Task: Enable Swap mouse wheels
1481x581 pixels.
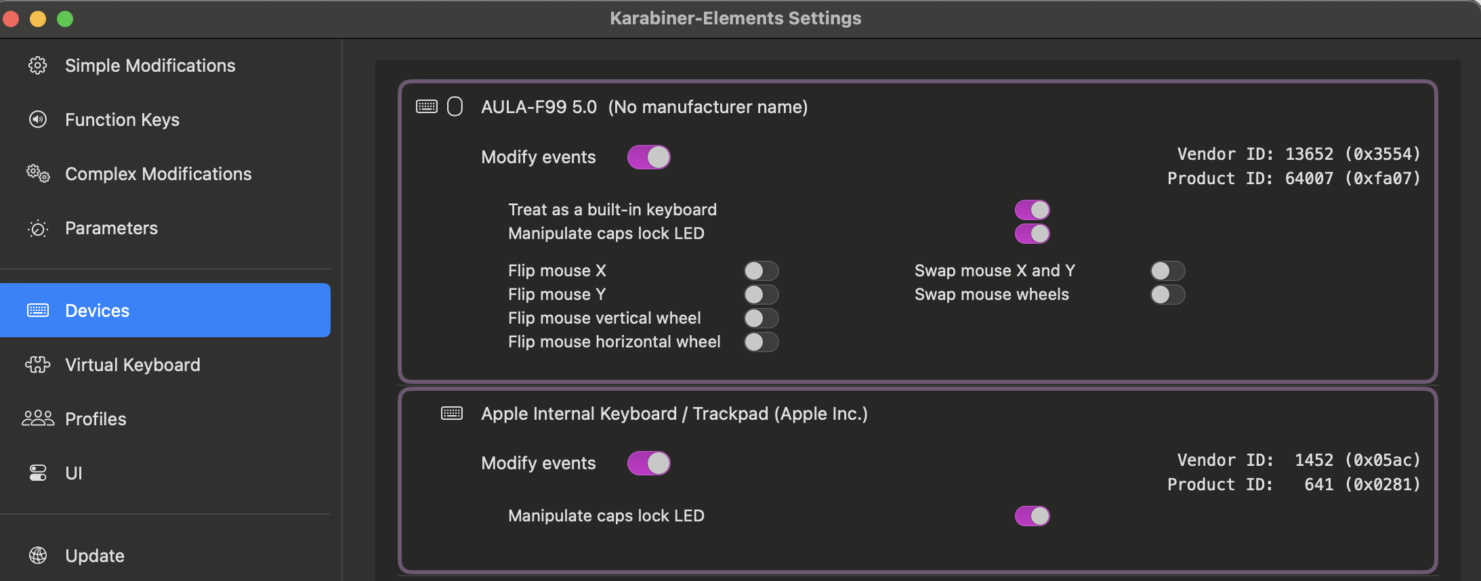Action: (x=1168, y=295)
